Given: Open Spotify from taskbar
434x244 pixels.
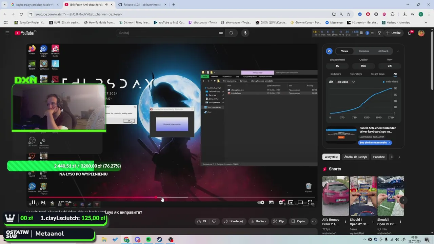Looking at the screenshot, I should pos(149,240).
